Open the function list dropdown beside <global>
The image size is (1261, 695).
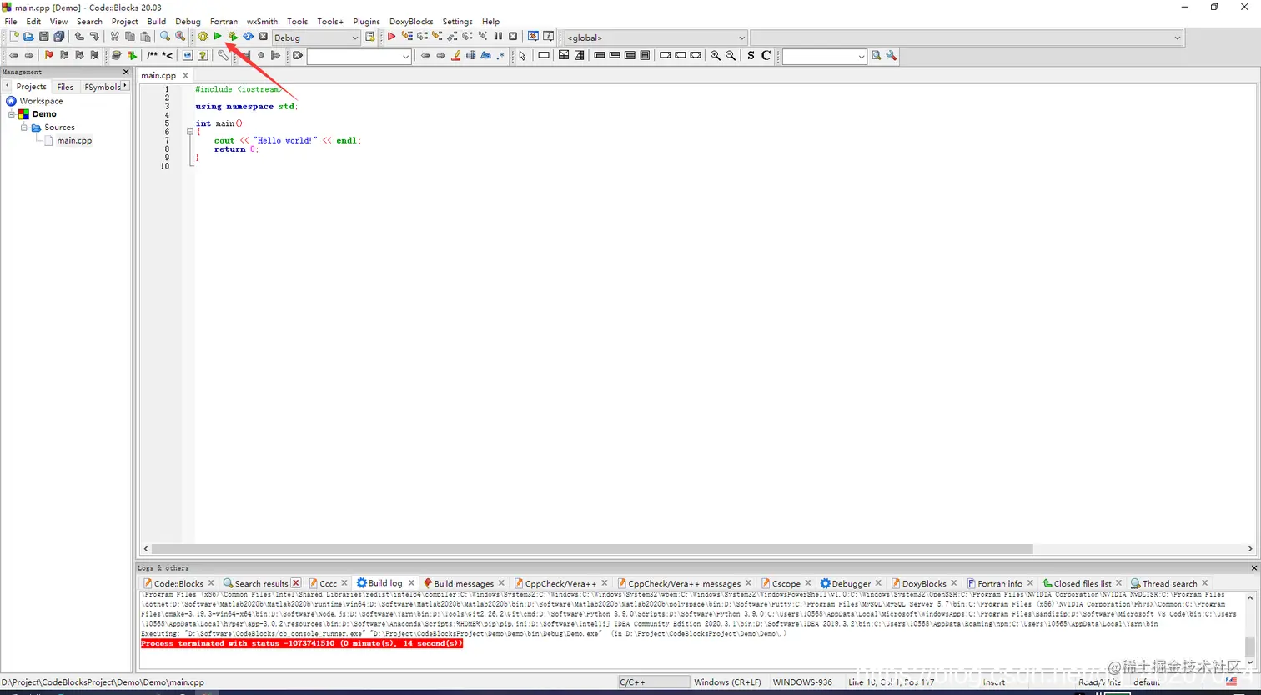click(1177, 38)
